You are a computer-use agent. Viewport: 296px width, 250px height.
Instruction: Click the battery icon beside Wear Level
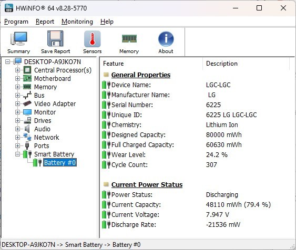(x=106, y=154)
